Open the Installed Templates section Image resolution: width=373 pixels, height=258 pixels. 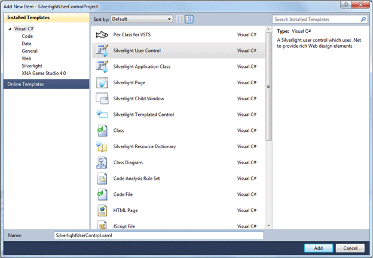47,17
